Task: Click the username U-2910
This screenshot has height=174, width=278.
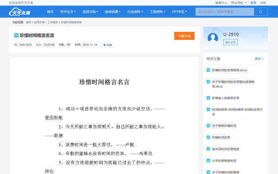Action: point(231,35)
